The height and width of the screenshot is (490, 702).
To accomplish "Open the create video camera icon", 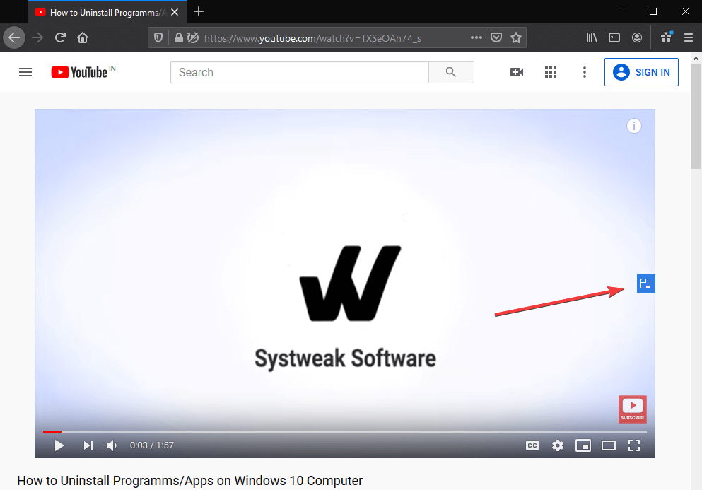I will point(517,72).
